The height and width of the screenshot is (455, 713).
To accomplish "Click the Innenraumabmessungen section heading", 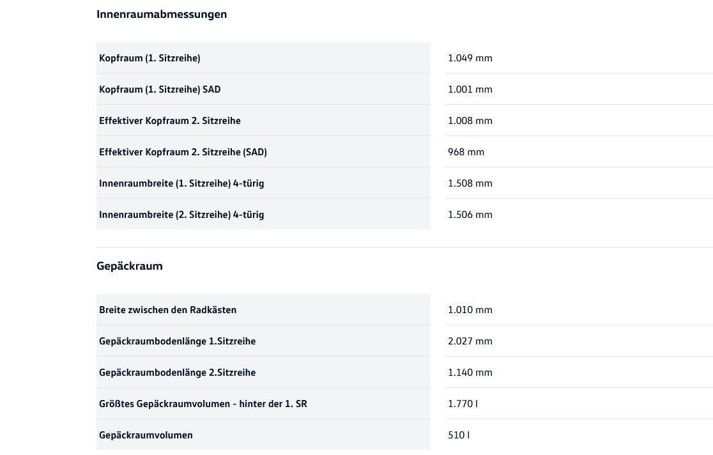I will 162,14.
